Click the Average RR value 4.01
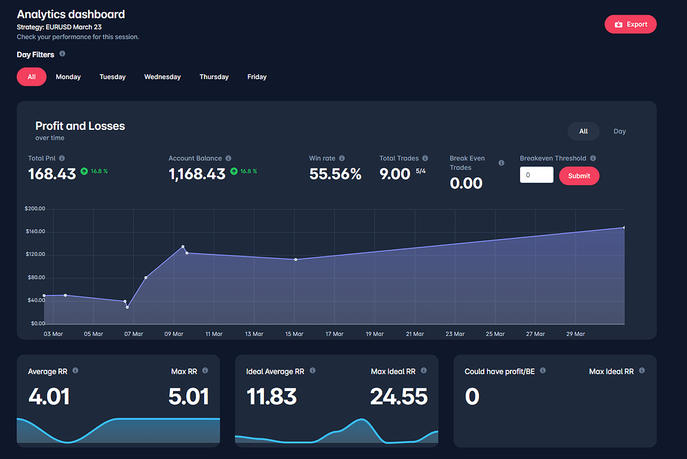The width and height of the screenshot is (687, 459). (49, 396)
